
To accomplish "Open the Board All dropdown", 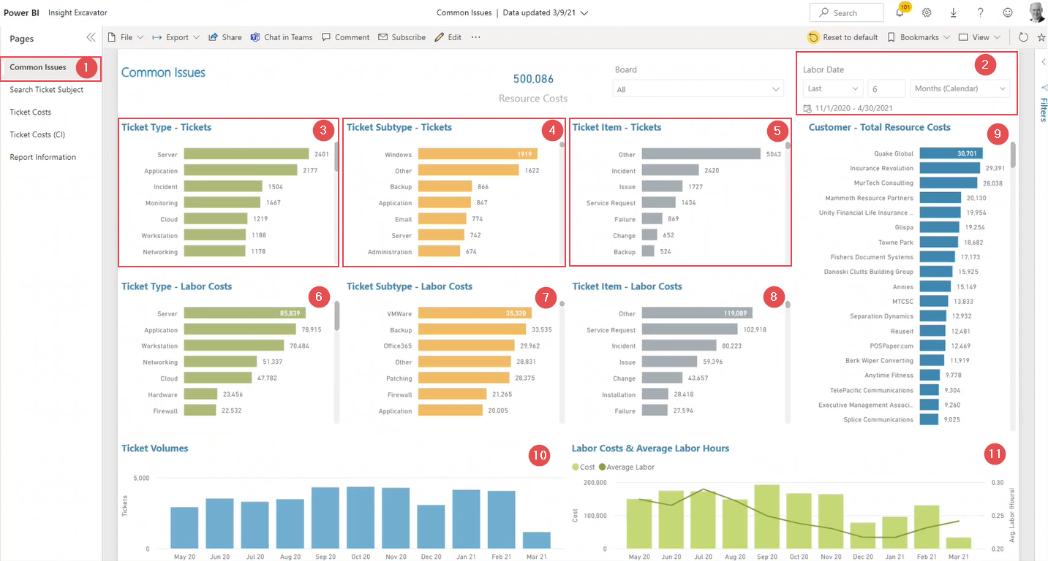I will [698, 89].
